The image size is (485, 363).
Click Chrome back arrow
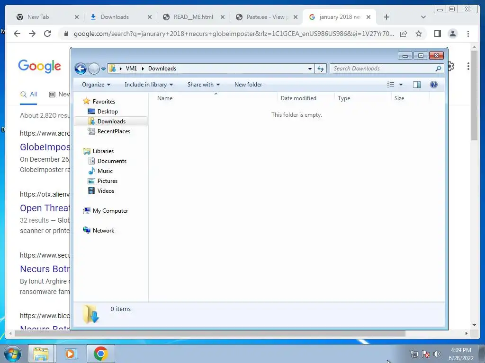[17, 34]
